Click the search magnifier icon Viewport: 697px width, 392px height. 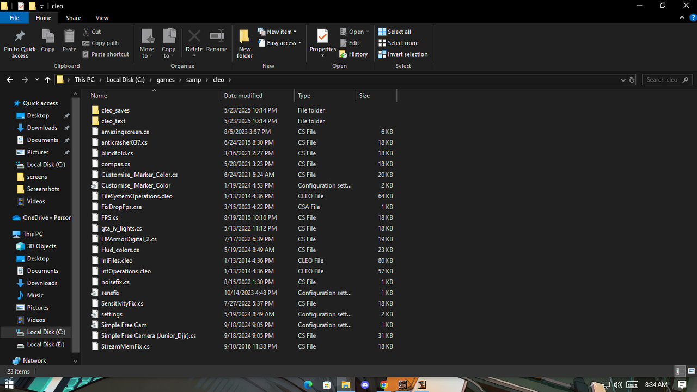pyautogui.click(x=686, y=80)
